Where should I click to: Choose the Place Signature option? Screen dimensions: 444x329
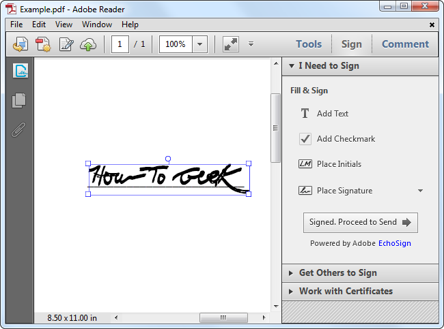click(x=344, y=191)
